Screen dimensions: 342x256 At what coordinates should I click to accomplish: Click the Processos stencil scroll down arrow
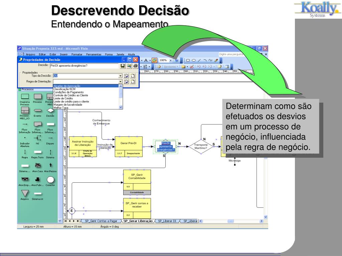[60, 221]
